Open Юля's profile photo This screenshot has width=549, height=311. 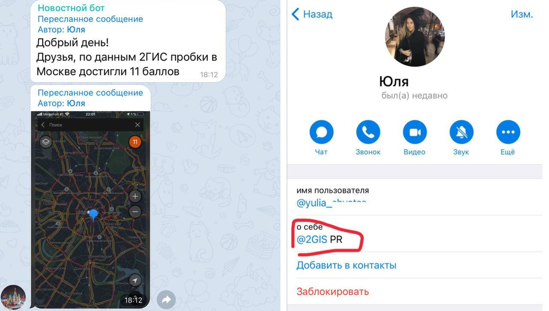tap(415, 36)
